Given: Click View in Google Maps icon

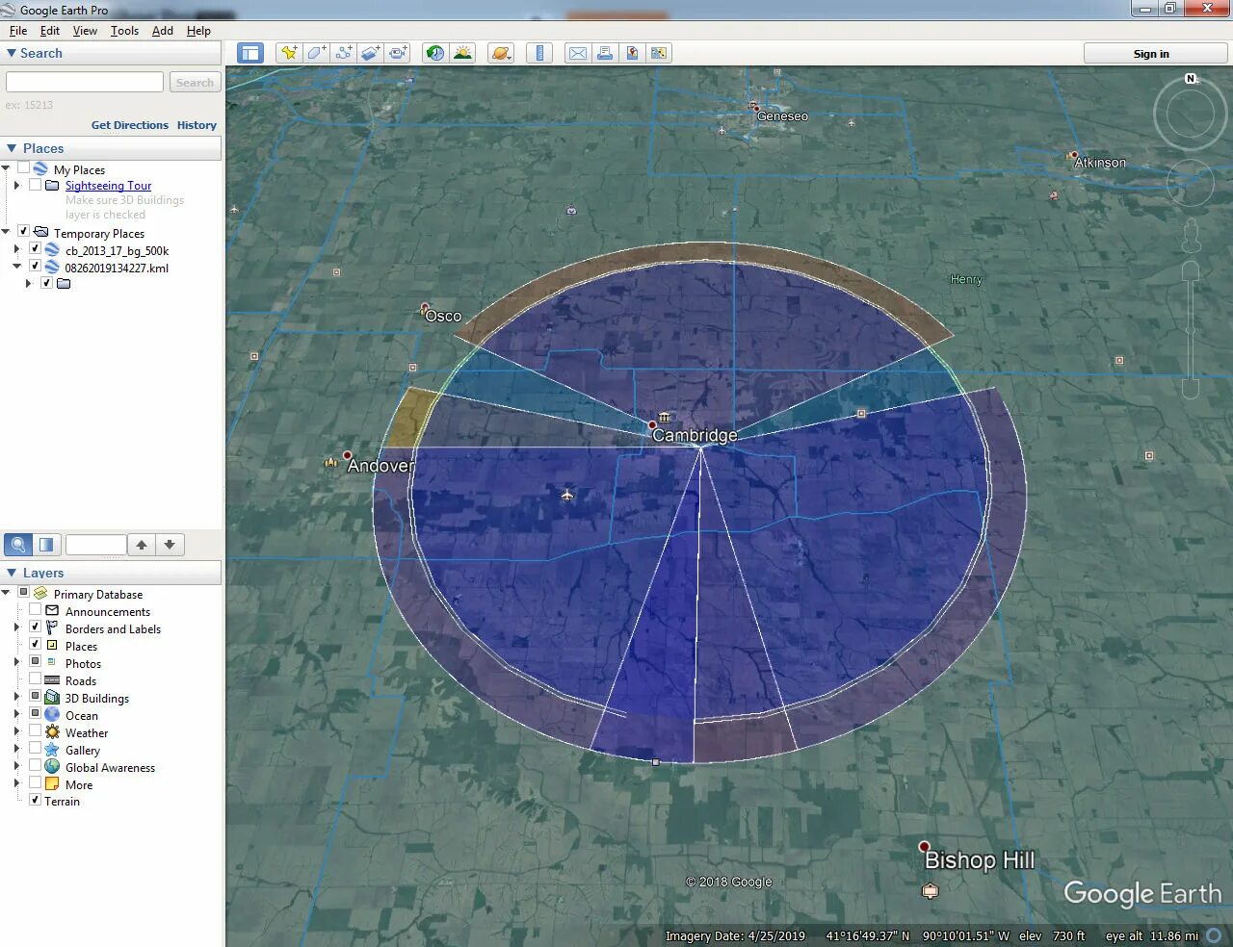Looking at the screenshot, I should (659, 53).
